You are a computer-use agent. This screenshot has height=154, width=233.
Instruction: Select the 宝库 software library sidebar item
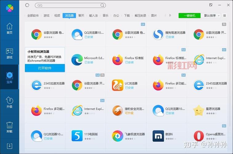tap(10, 78)
